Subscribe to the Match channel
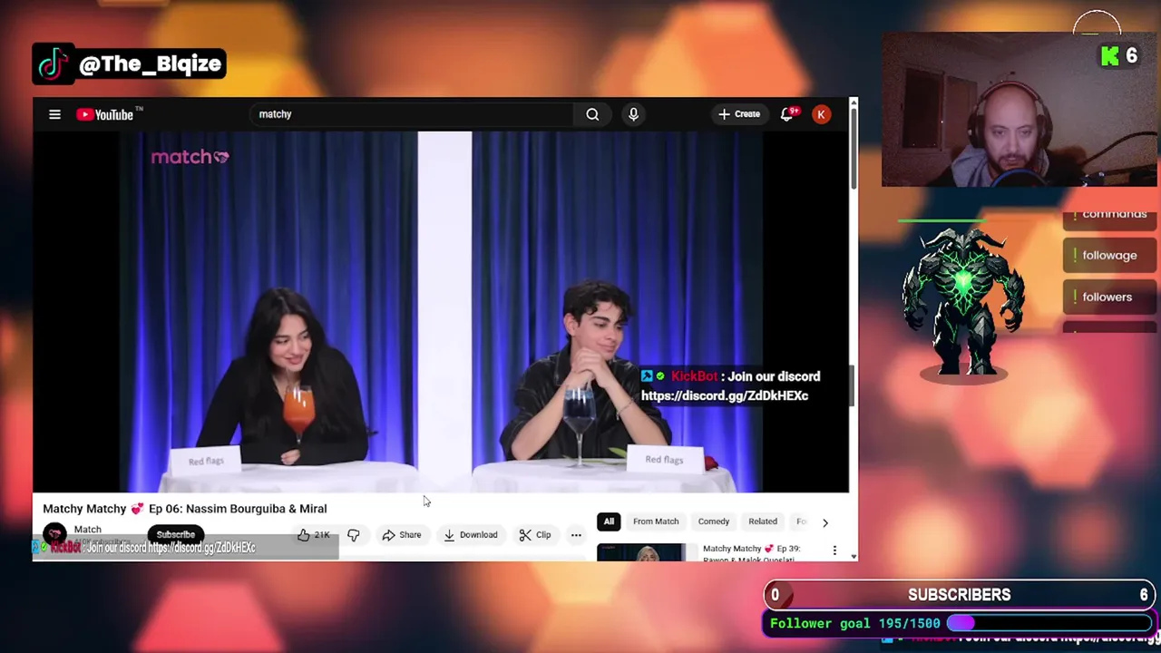The image size is (1161, 653). [176, 535]
